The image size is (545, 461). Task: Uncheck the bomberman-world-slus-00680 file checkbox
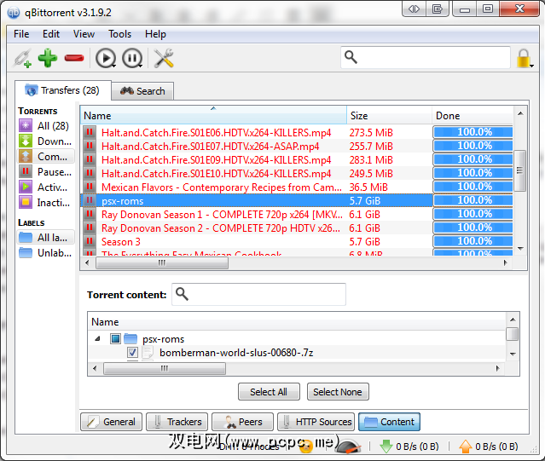coord(132,352)
